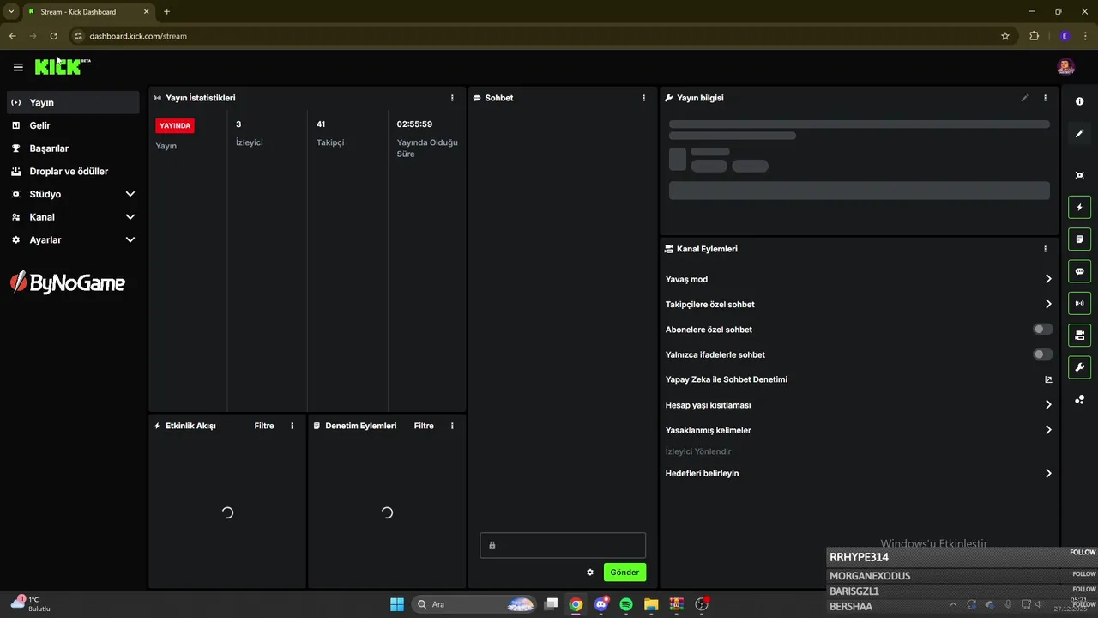
Task: Go to Gelir in sidebar
Action: [x=73, y=125]
